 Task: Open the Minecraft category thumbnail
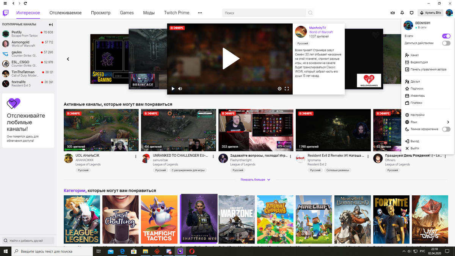pos(314,219)
